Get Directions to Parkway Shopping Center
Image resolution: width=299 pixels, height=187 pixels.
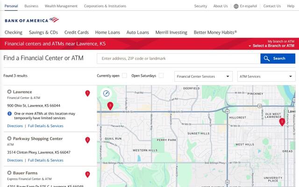pos(15,160)
